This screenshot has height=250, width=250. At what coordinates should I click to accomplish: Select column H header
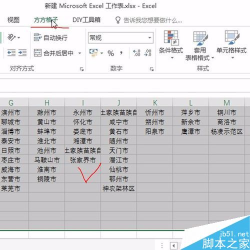47,102
